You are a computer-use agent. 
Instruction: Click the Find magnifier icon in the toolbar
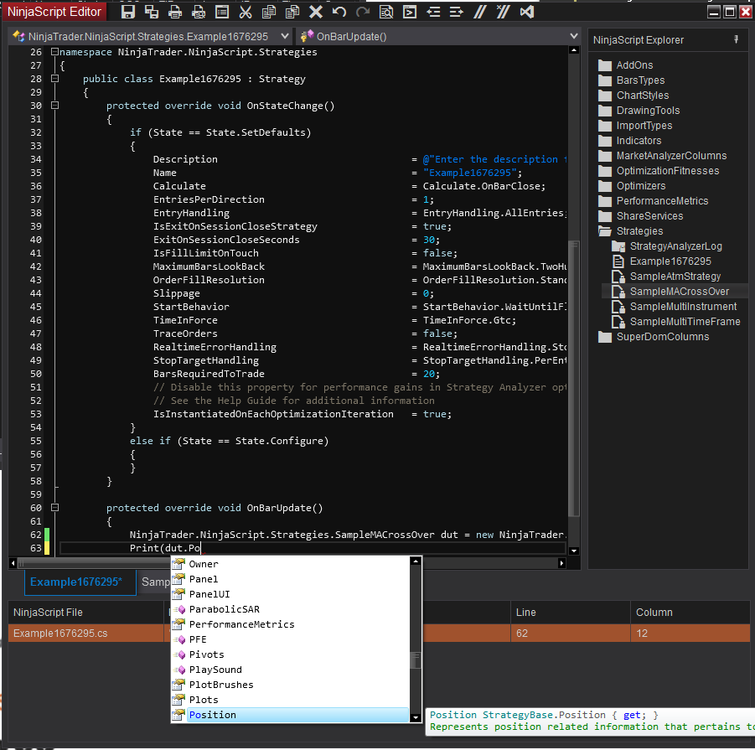tap(385, 12)
